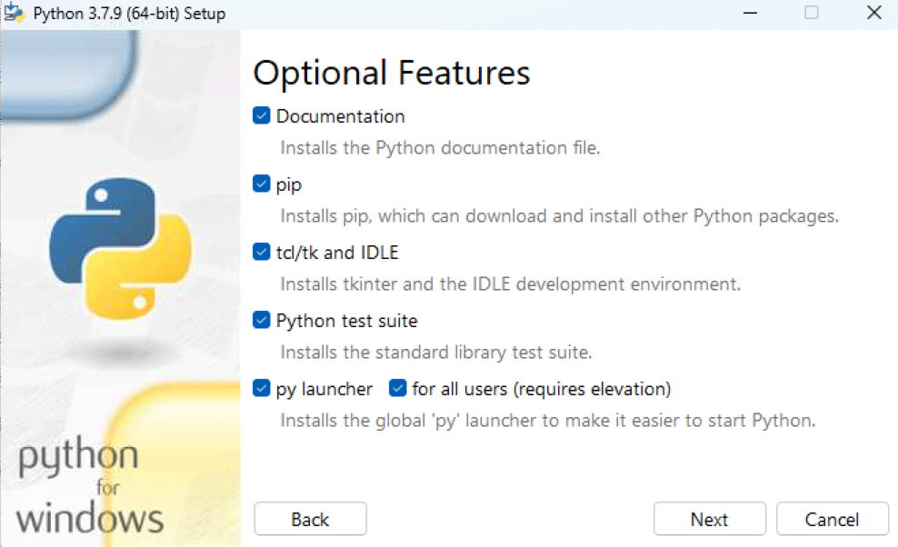Viewport: 898px width, 547px height.
Task: Click the 'Optional Features' heading
Action: point(392,72)
